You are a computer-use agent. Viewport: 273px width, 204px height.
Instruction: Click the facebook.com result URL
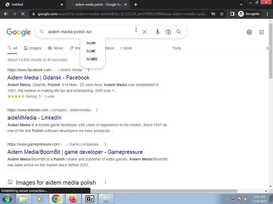[45, 70]
